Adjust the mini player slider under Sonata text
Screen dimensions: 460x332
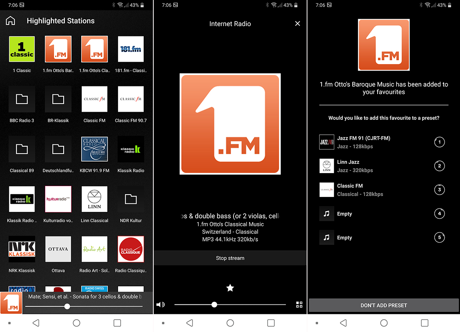click(x=84, y=306)
